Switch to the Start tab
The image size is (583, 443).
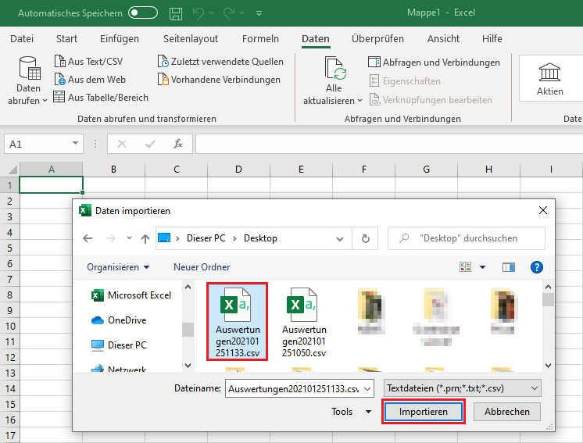pos(66,38)
